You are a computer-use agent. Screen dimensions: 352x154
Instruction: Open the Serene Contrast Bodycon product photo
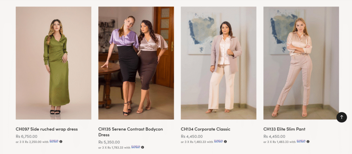click(x=136, y=63)
